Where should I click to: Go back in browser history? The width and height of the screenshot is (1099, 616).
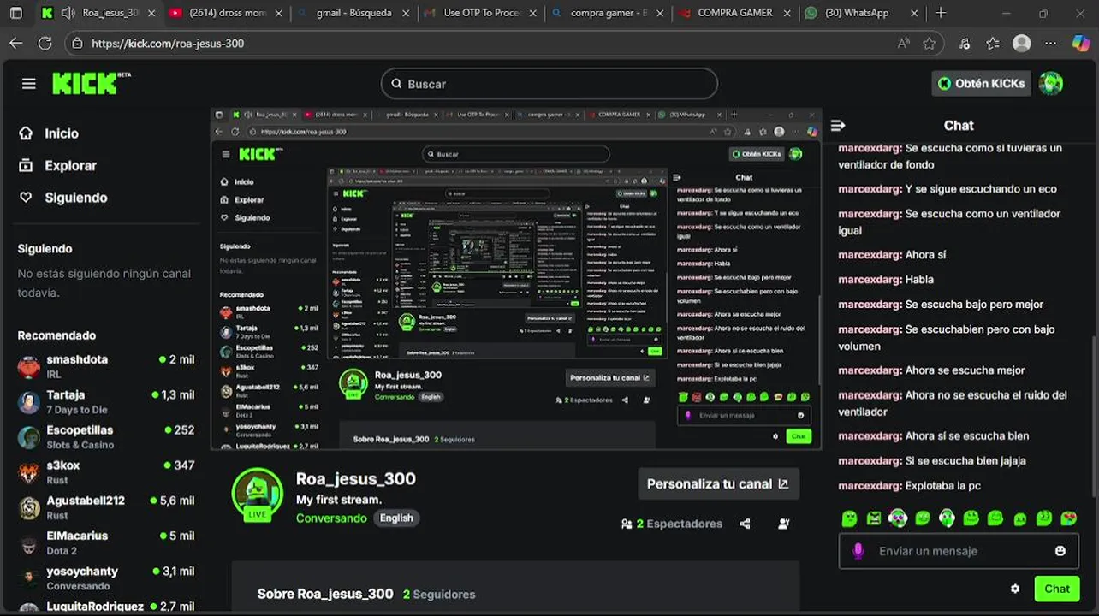(x=16, y=44)
